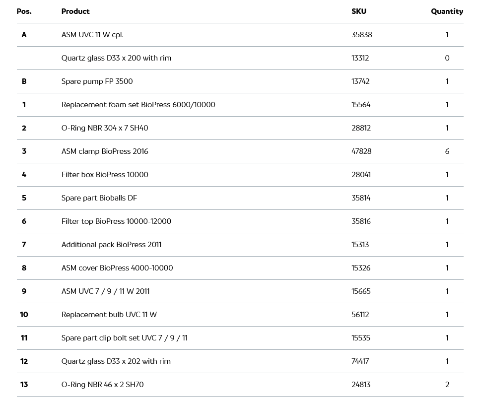Click Spare part Bioballs DF

(99, 198)
